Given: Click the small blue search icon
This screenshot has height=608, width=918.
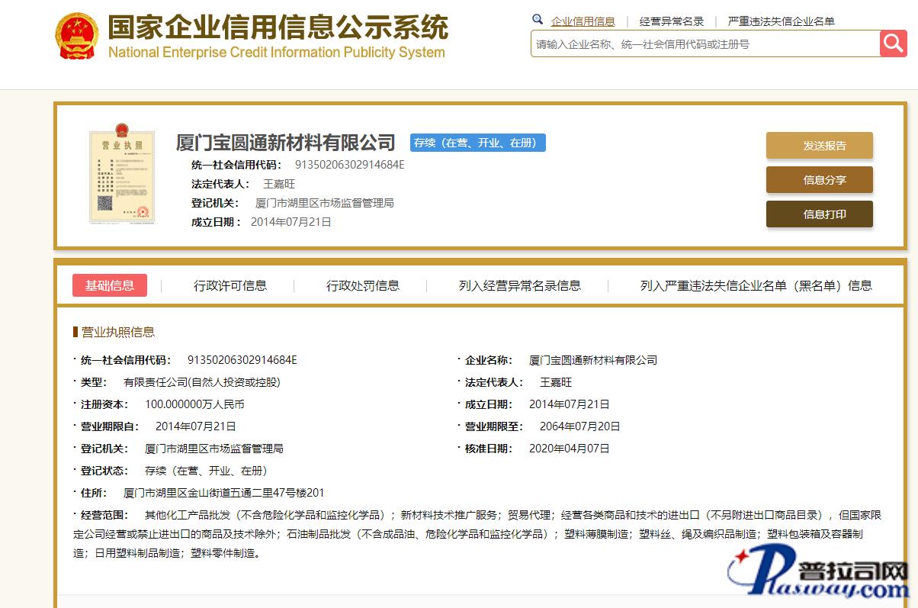Looking at the screenshot, I should click(538, 20).
